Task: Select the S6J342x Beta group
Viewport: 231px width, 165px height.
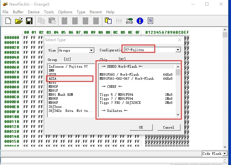Action: 71,111
